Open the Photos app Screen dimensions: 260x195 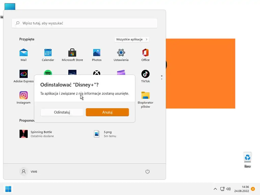97,55
